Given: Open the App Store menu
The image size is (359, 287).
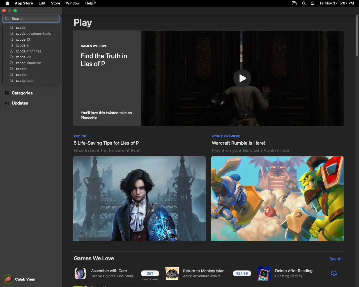Looking at the screenshot, I should pos(24,3).
